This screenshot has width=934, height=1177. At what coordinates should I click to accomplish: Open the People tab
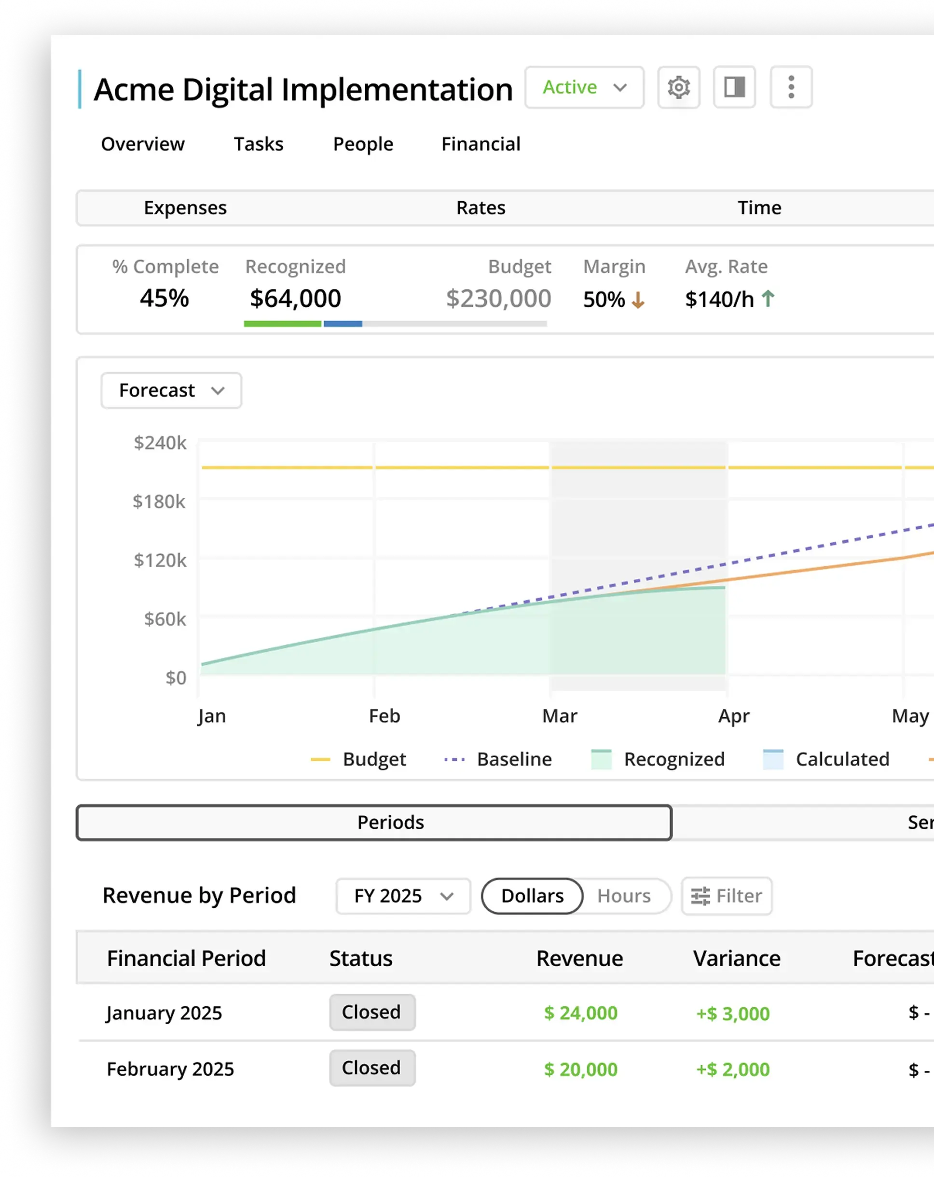(x=362, y=144)
